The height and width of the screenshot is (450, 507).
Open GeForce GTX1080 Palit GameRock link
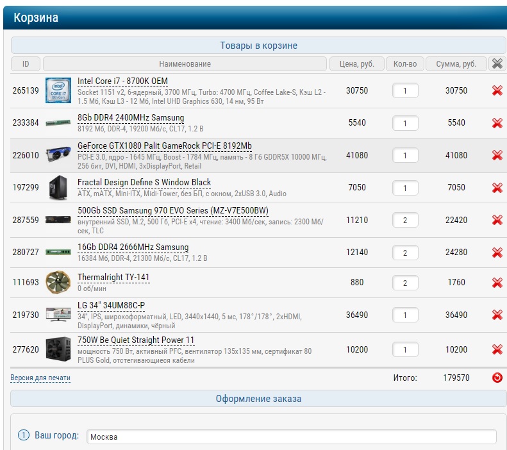click(165, 146)
